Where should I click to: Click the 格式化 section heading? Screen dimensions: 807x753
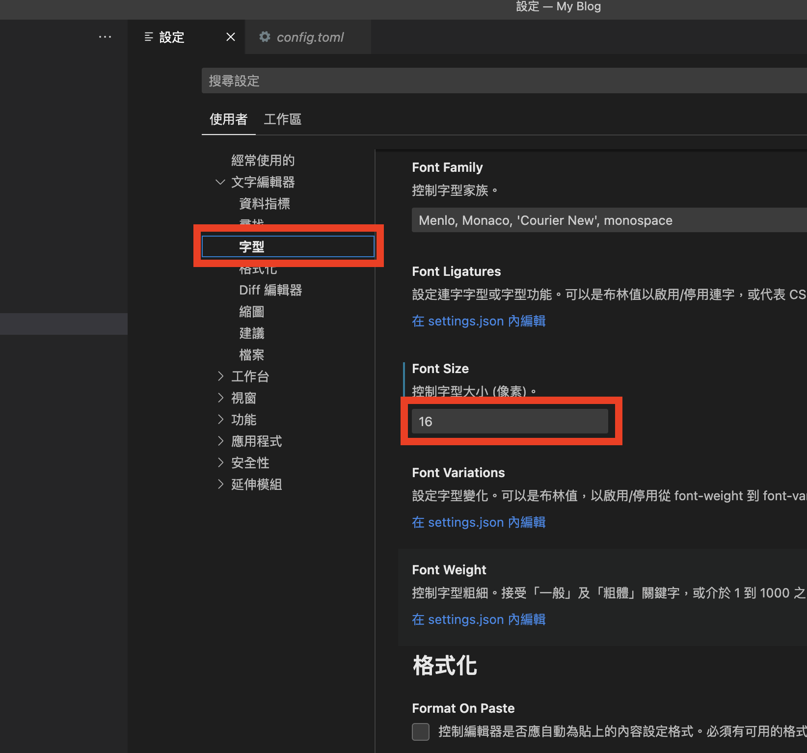[445, 666]
